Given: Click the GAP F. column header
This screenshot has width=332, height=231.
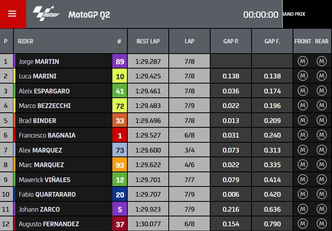Looking at the screenshot, I should pyautogui.click(x=272, y=41).
